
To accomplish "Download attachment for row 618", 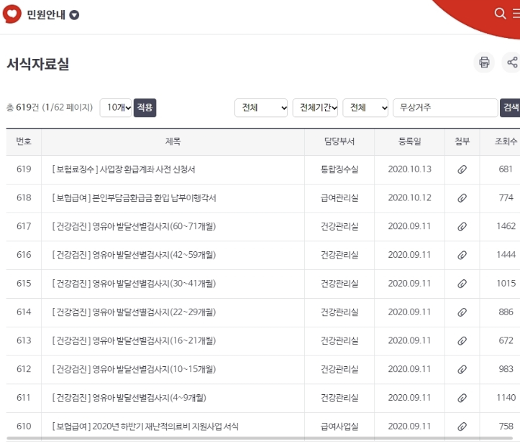I will pyautogui.click(x=462, y=198).
